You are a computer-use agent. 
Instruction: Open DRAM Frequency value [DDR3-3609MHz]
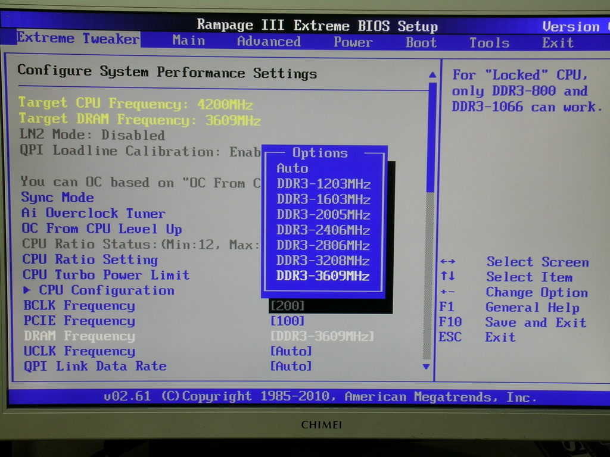click(322, 336)
